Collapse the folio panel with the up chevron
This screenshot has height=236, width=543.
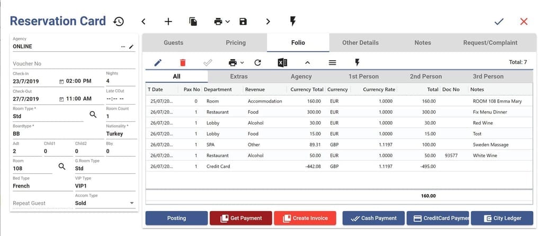click(x=307, y=62)
